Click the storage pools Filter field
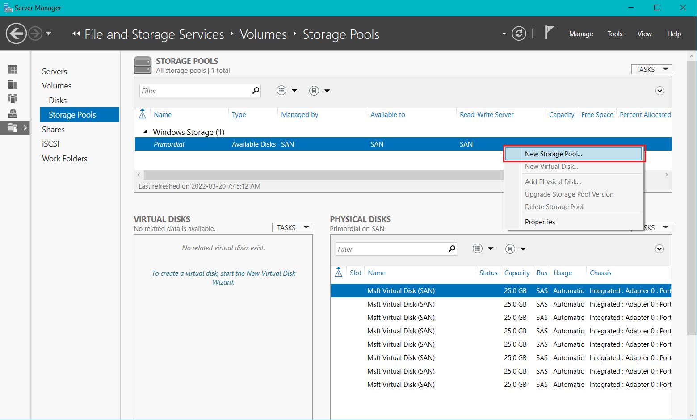Image resolution: width=697 pixels, height=420 pixels. pos(195,91)
